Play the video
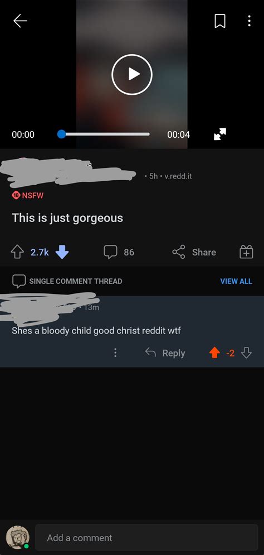Screen dimensions: 264x555 (132, 74)
